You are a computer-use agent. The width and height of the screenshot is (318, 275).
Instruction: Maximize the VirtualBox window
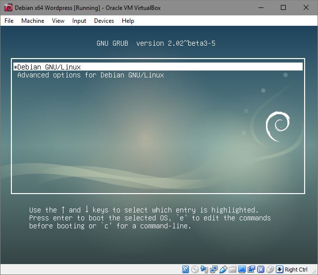283,8
